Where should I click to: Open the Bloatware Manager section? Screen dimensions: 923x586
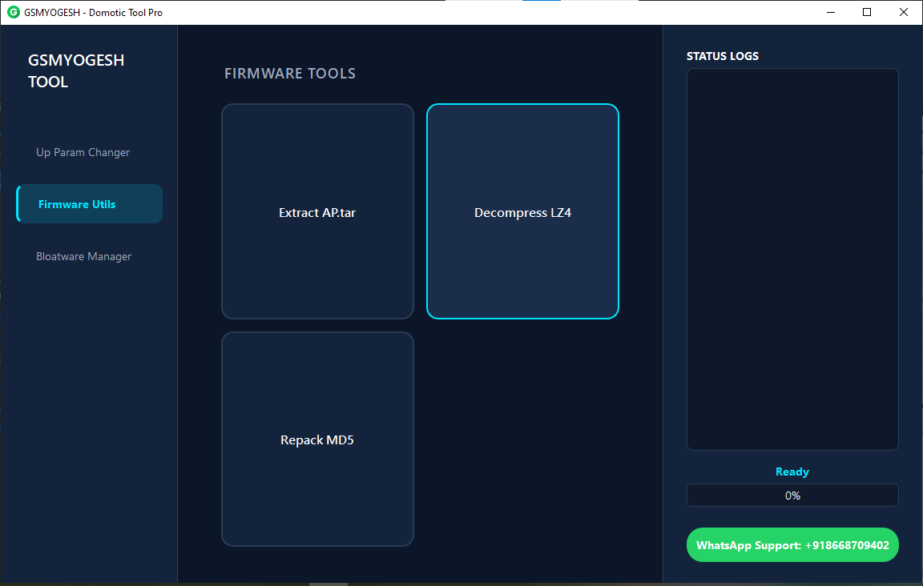pyautogui.click(x=83, y=256)
